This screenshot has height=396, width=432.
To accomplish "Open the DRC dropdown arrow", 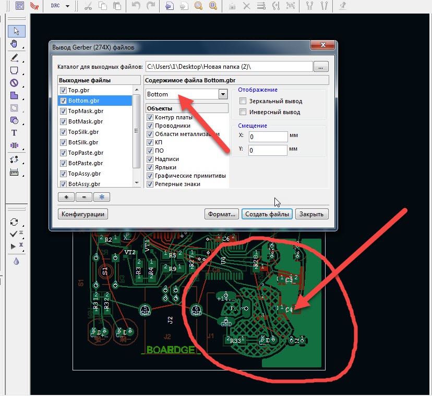I will coord(67,6).
